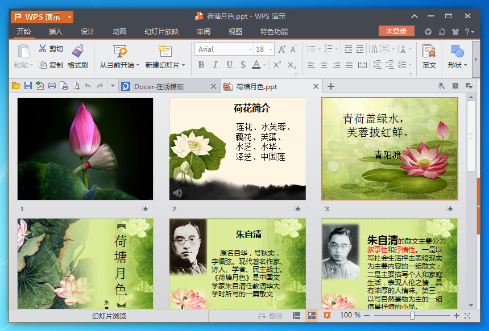Click the print icon in quick access bar
Image resolution: width=489 pixels, height=331 pixels.
click(52, 86)
